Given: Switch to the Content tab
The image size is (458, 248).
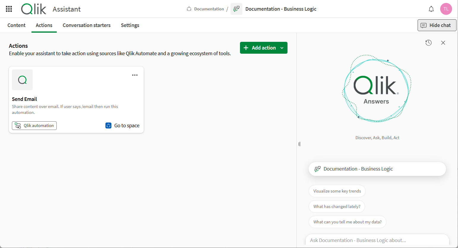Looking at the screenshot, I should 17,25.
